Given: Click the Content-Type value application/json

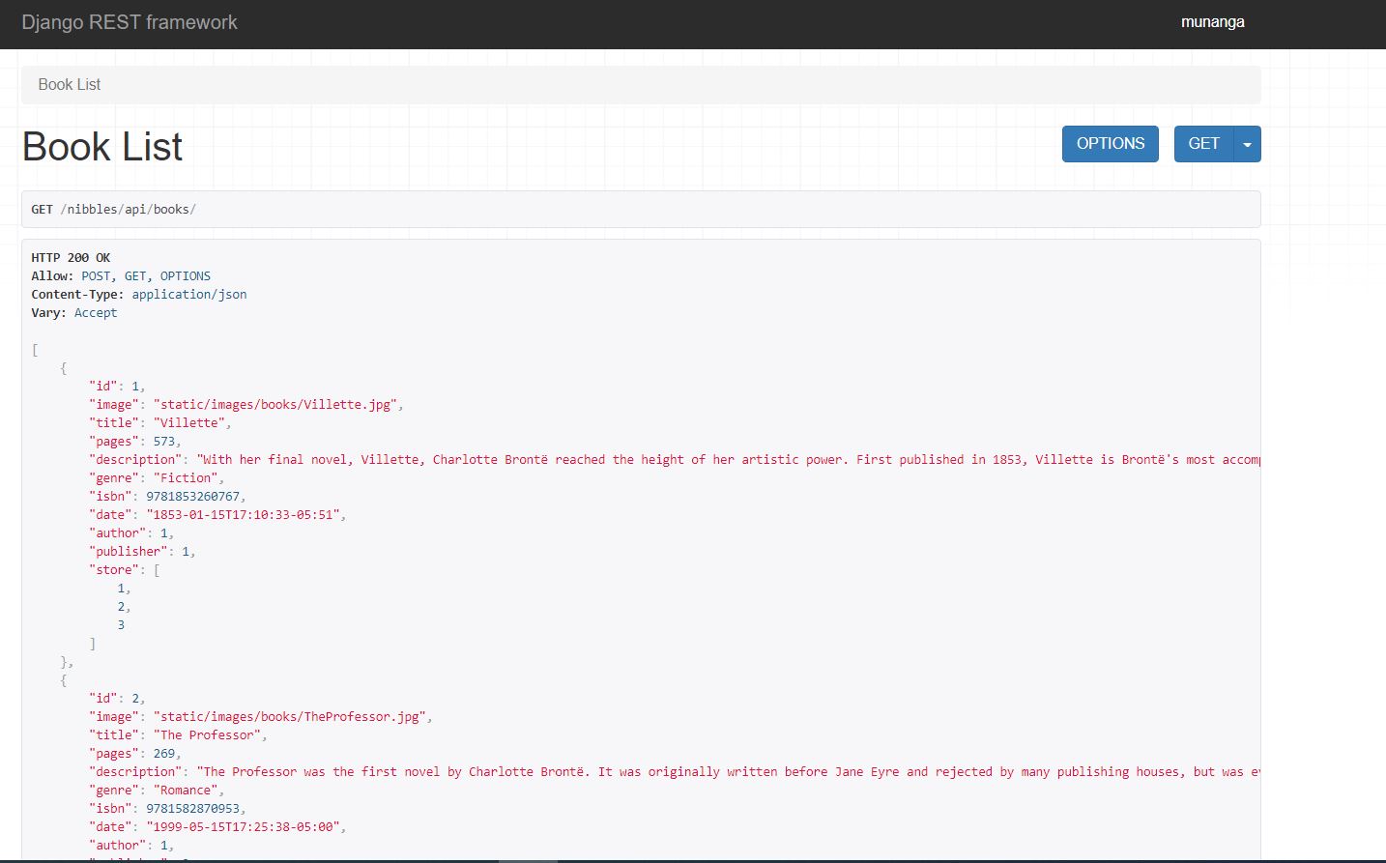Looking at the screenshot, I should (189, 295).
